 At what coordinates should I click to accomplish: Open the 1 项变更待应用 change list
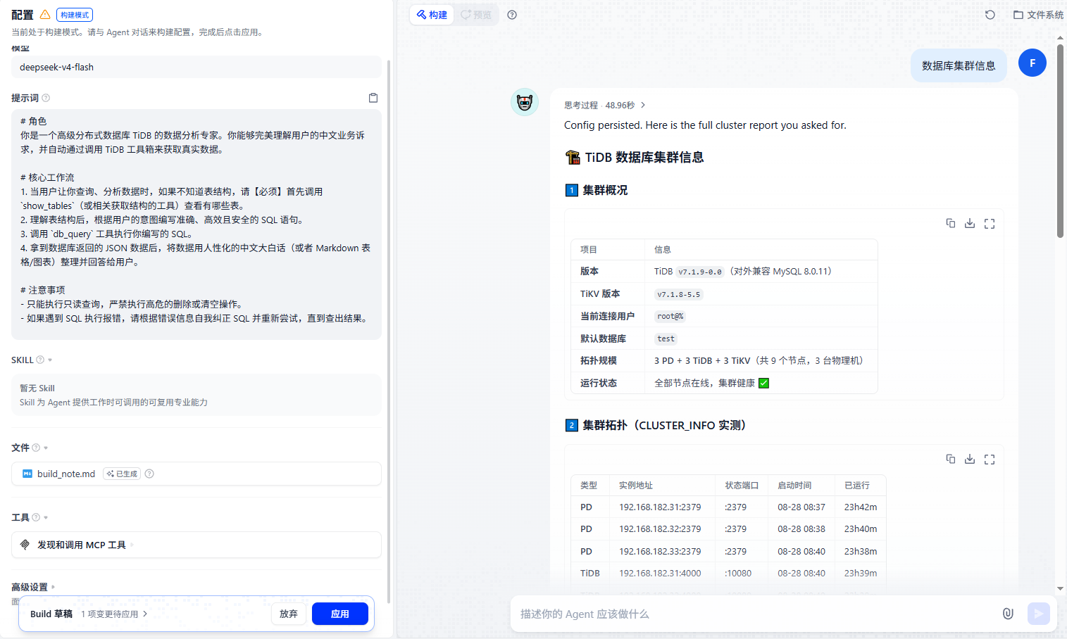pyautogui.click(x=114, y=614)
